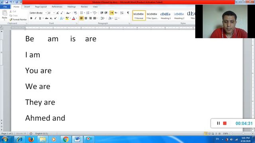This screenshot has height=143, width=255.
Task: Click the Increase Indent icon
Action: 106,13
